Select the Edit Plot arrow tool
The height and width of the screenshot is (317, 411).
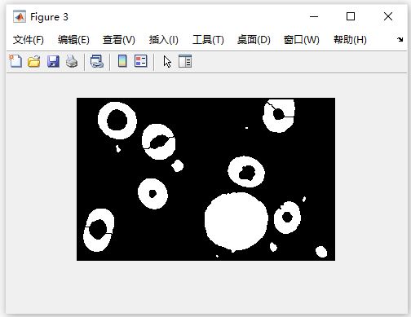(x=167, y=62)
